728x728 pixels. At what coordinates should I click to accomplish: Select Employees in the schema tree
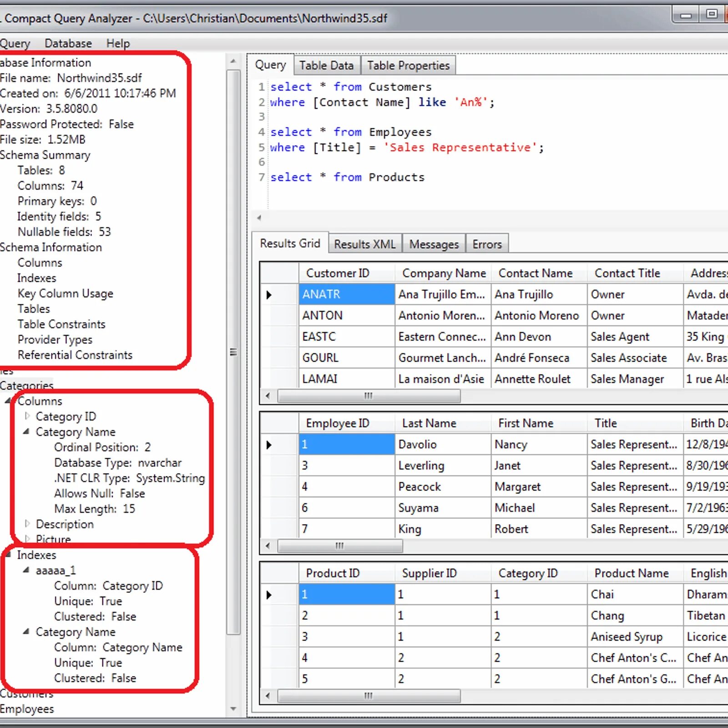tap(27, 708)
